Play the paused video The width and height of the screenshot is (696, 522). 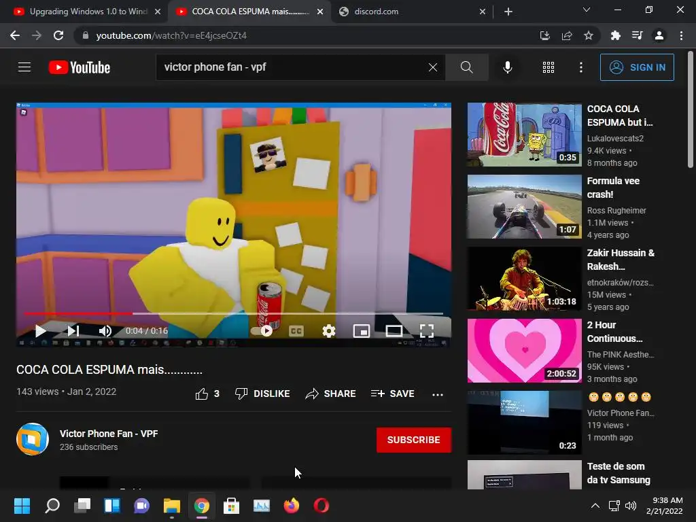[40, 331]
